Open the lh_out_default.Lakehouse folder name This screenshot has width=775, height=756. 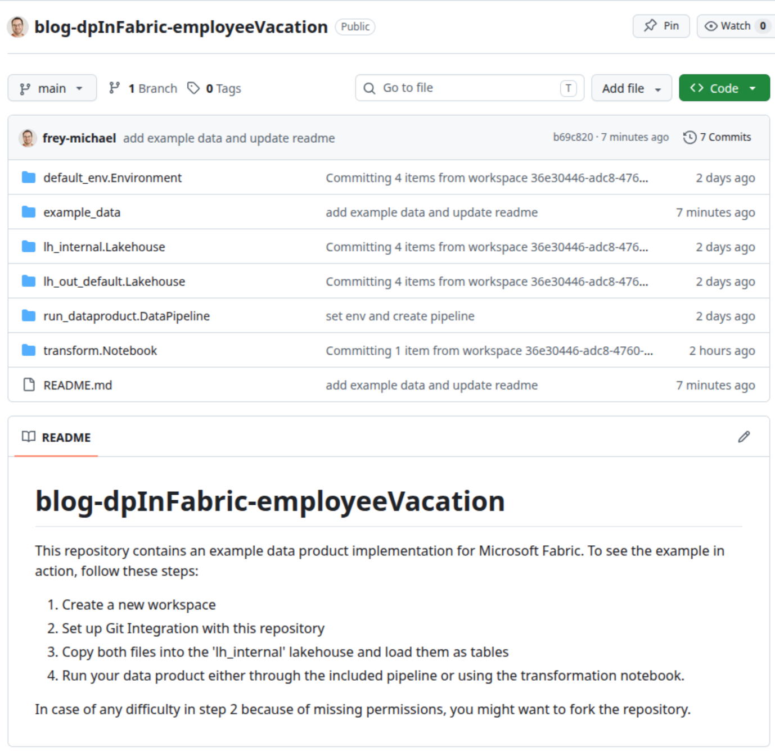click(x=114, y=282)
